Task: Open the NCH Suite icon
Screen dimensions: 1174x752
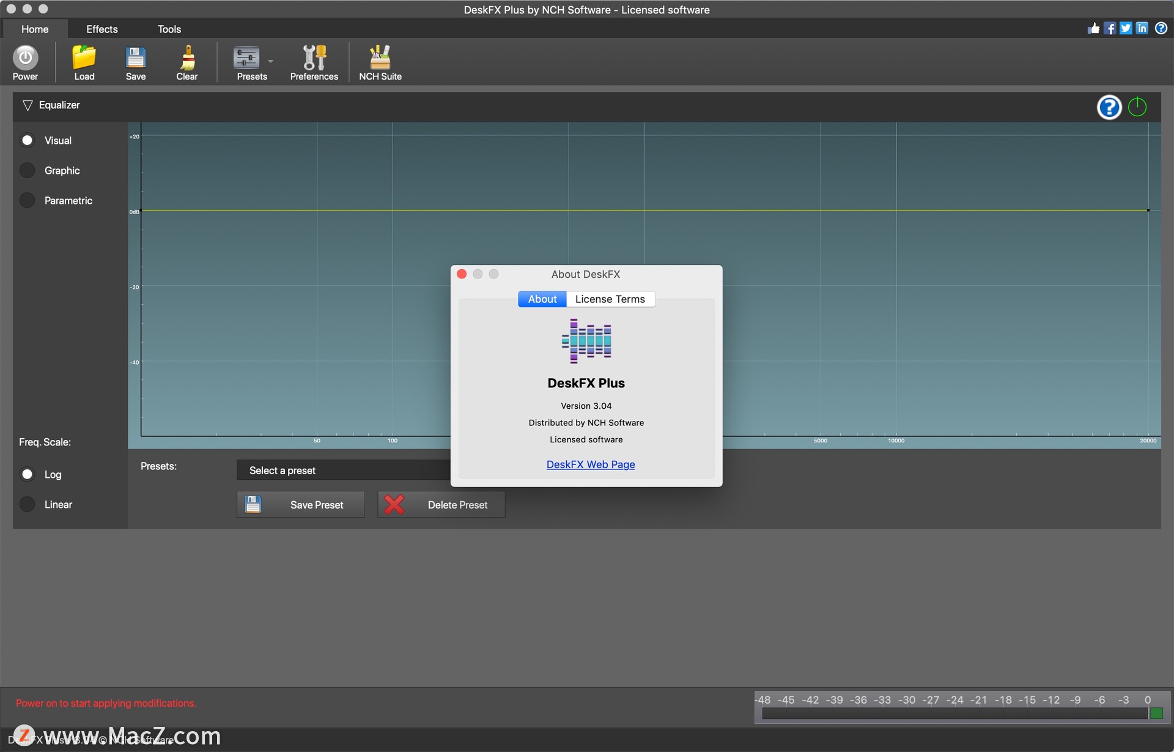Action: tap(380, 58)
